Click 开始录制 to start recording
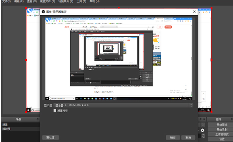Screen dimensions: 233x142 point(222,129)
